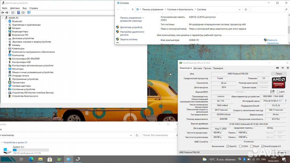Viewport: 290px width, 163px height.
Task: Click the scan hardware monitor icon in Device Manager toolbar
Action: pos(29,12)
